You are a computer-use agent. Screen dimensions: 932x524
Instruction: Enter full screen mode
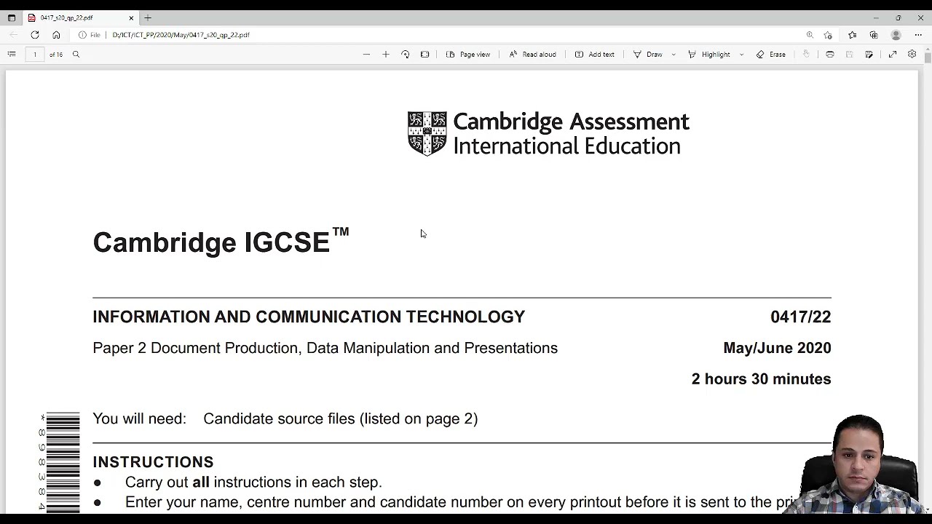[893, 55]
